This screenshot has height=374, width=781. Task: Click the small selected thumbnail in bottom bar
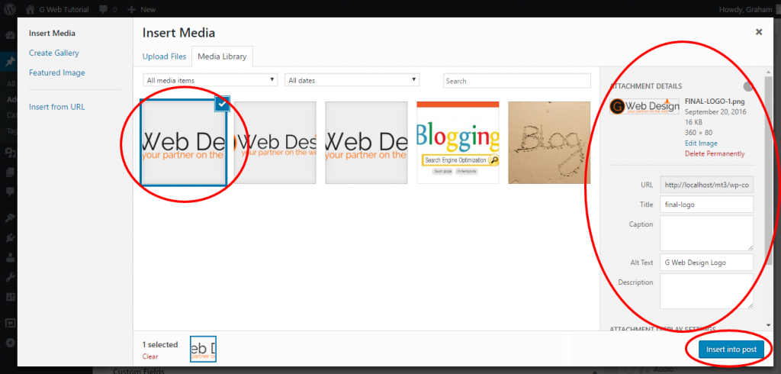203,349
